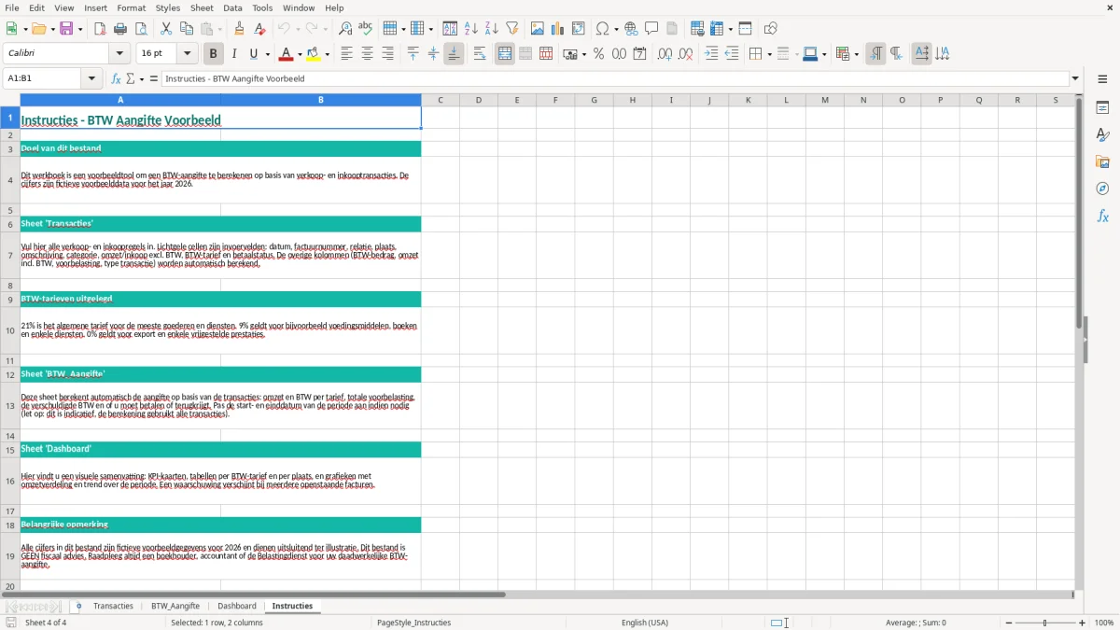Click the Sort Descending icon

[492, 29]
